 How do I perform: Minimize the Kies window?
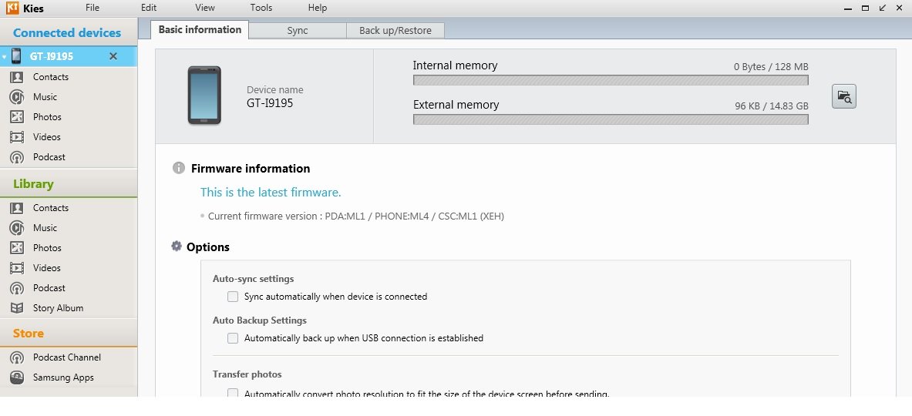tap(848, 8)
